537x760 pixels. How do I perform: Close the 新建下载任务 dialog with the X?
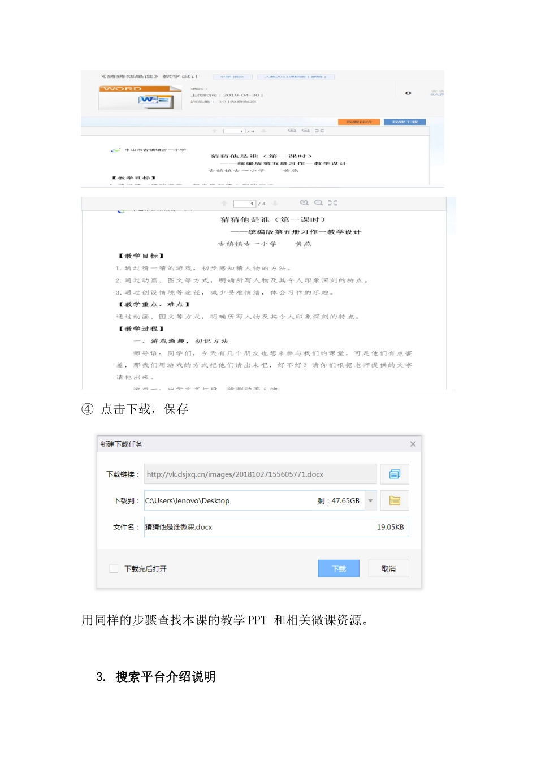(x=413, y=444)
